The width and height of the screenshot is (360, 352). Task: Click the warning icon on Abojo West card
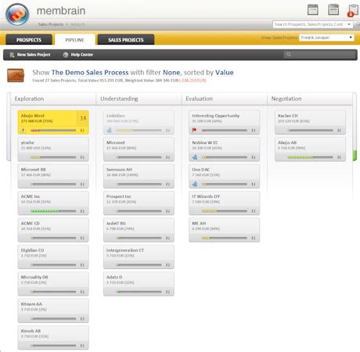23,130
